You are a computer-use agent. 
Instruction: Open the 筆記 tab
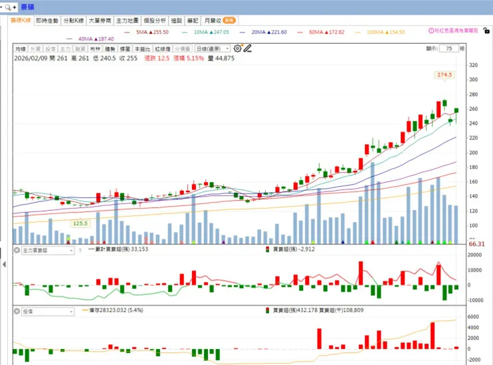(193, 21)
